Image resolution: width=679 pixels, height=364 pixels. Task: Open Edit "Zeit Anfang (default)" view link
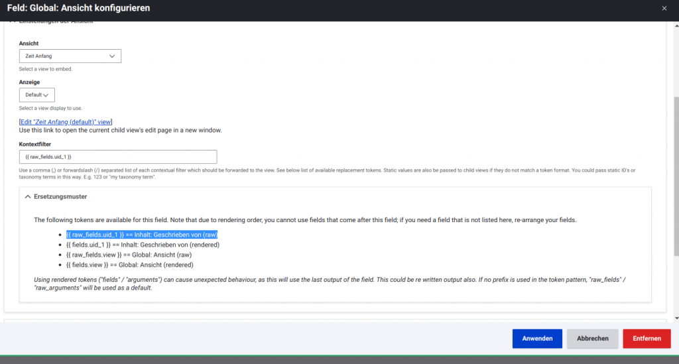[66, 122]
